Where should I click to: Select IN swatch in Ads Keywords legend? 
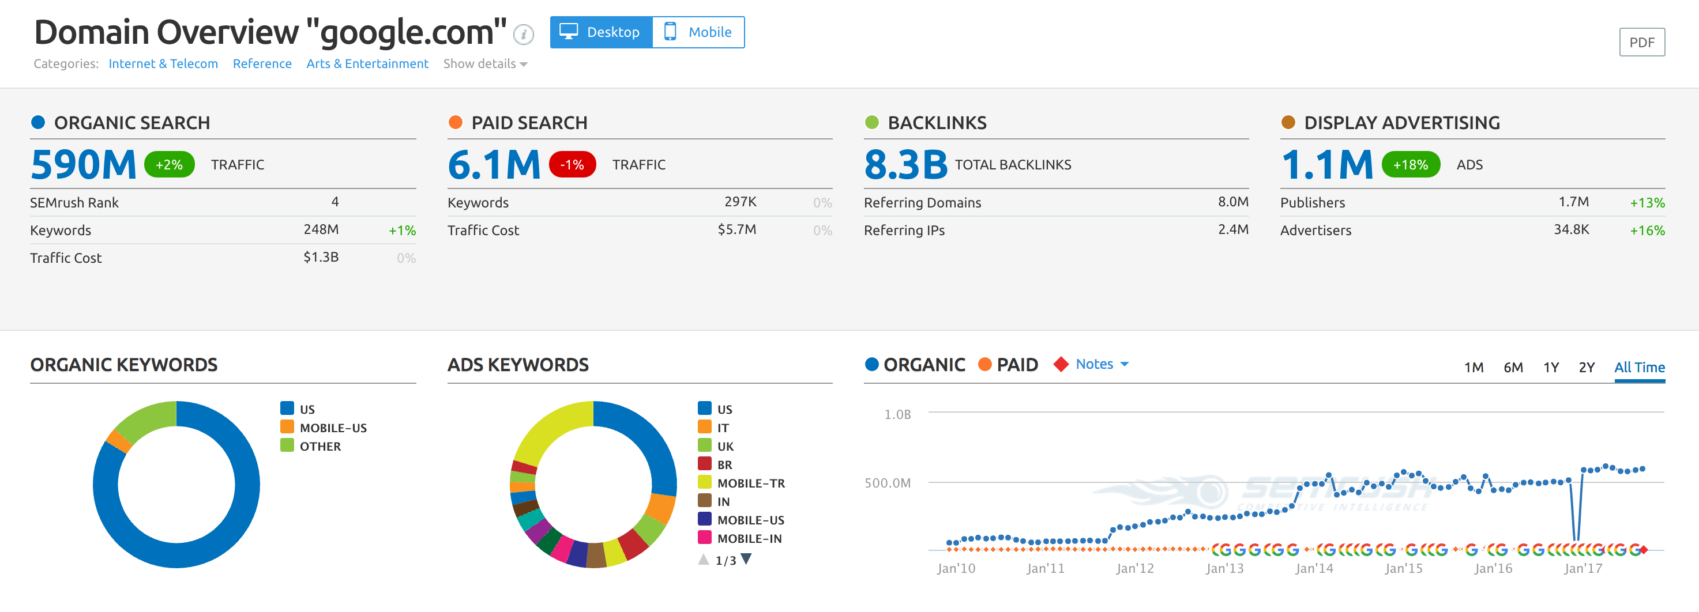[704, 500]
